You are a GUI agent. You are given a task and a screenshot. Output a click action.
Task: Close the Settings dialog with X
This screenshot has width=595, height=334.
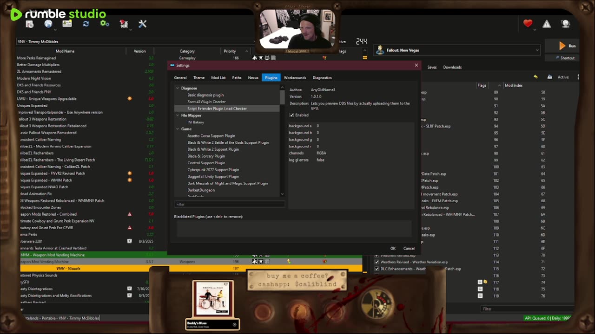point(416,65)
